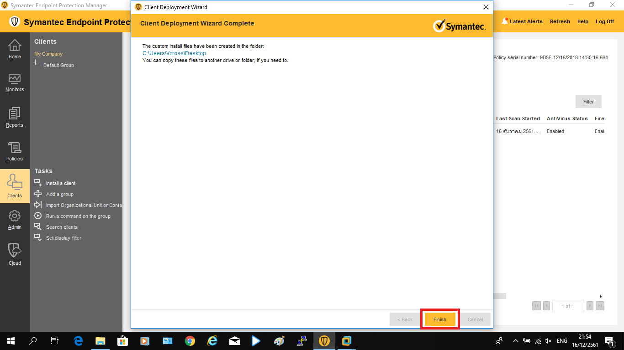Image resolution: width=624 pixels, height=350 pixels.
Task: Click the Finish button in wizard
Action: click(x=440, y=319)
